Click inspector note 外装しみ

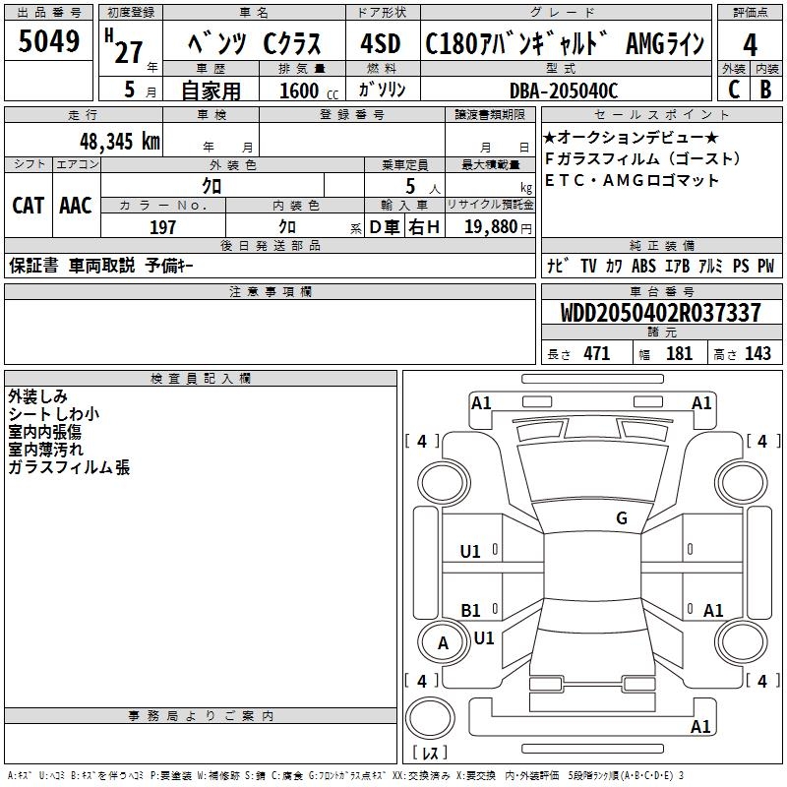tap(37, 396)
